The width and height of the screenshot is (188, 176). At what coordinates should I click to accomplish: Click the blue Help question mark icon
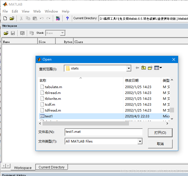tap(67, 18)
